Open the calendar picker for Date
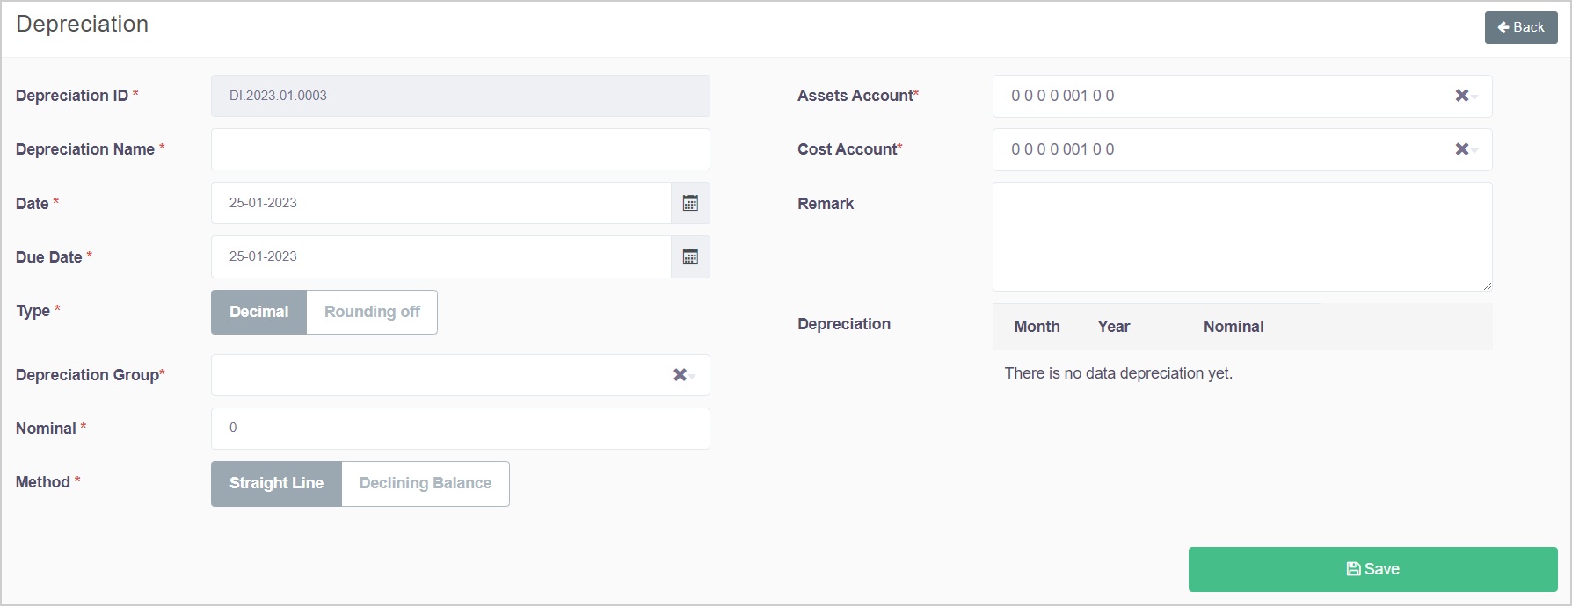 pyautogui.click(x=690, y=203)
